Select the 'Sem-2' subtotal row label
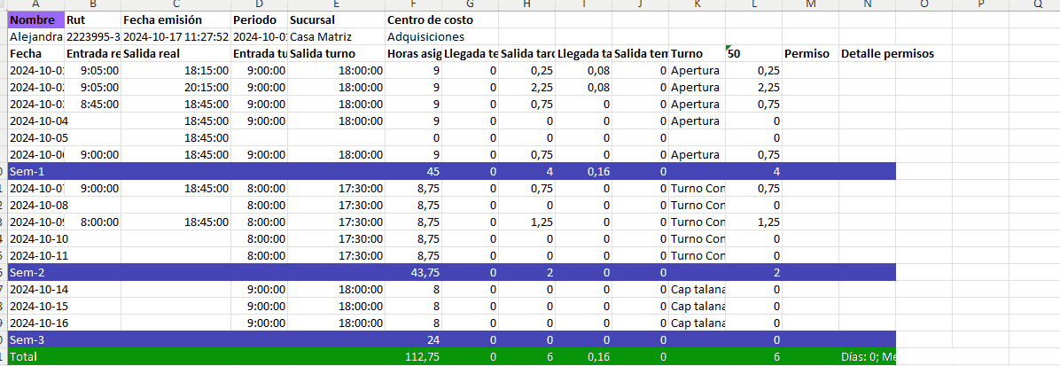Viewport: 1060px width, 366px height. (36, 273)
